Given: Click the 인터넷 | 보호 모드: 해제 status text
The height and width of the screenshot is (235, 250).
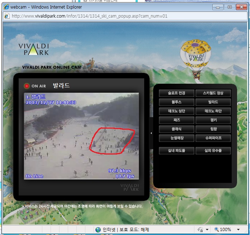Looking at the screenshot, I should tap(126, 230).
